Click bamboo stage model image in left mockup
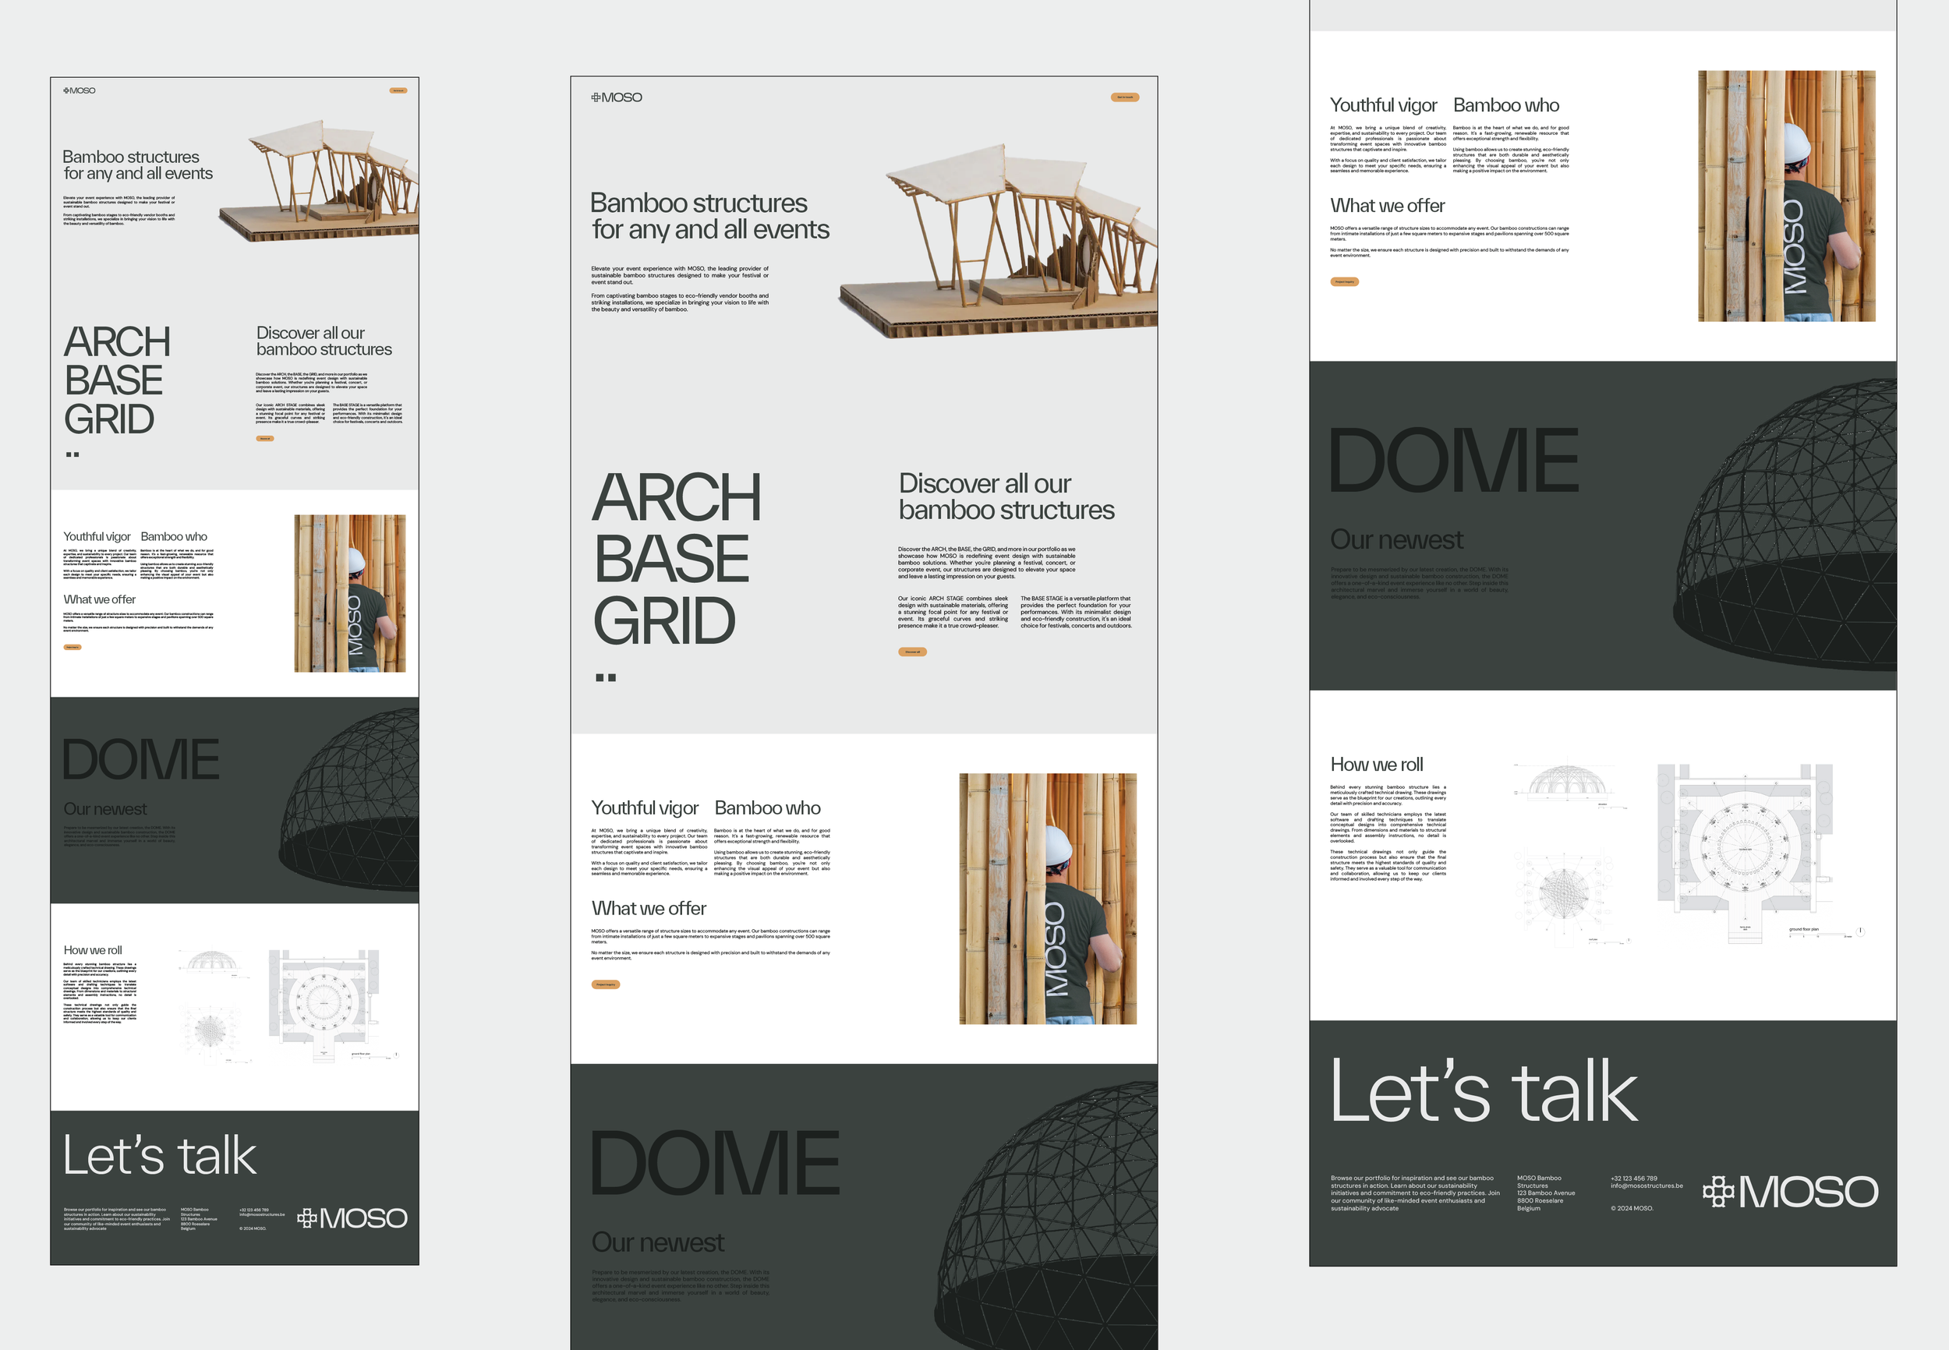 319,180
